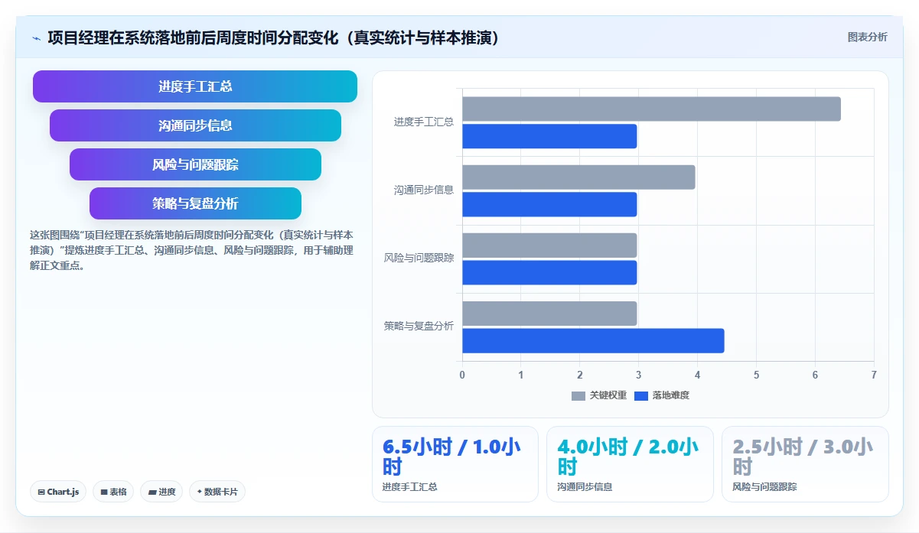
Task: Click the blue 落地难度 bar for 沟通同步信息
Action: tap(549, 204)
